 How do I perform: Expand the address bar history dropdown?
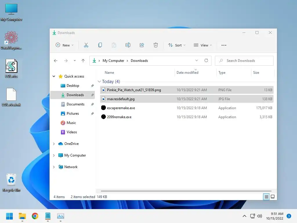pyautogui.click(x=197, y=60)
